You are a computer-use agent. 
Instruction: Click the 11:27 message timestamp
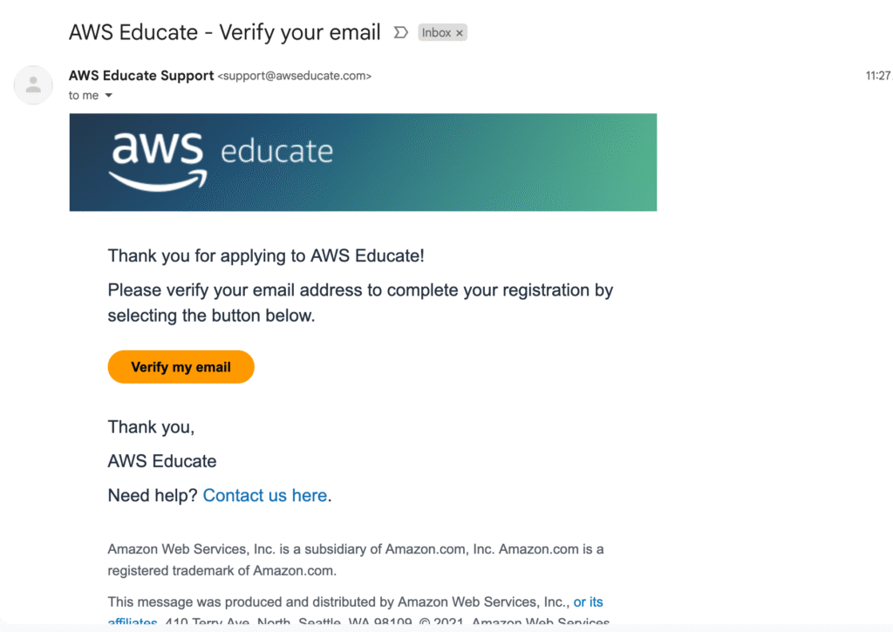(x=878, y=76)
